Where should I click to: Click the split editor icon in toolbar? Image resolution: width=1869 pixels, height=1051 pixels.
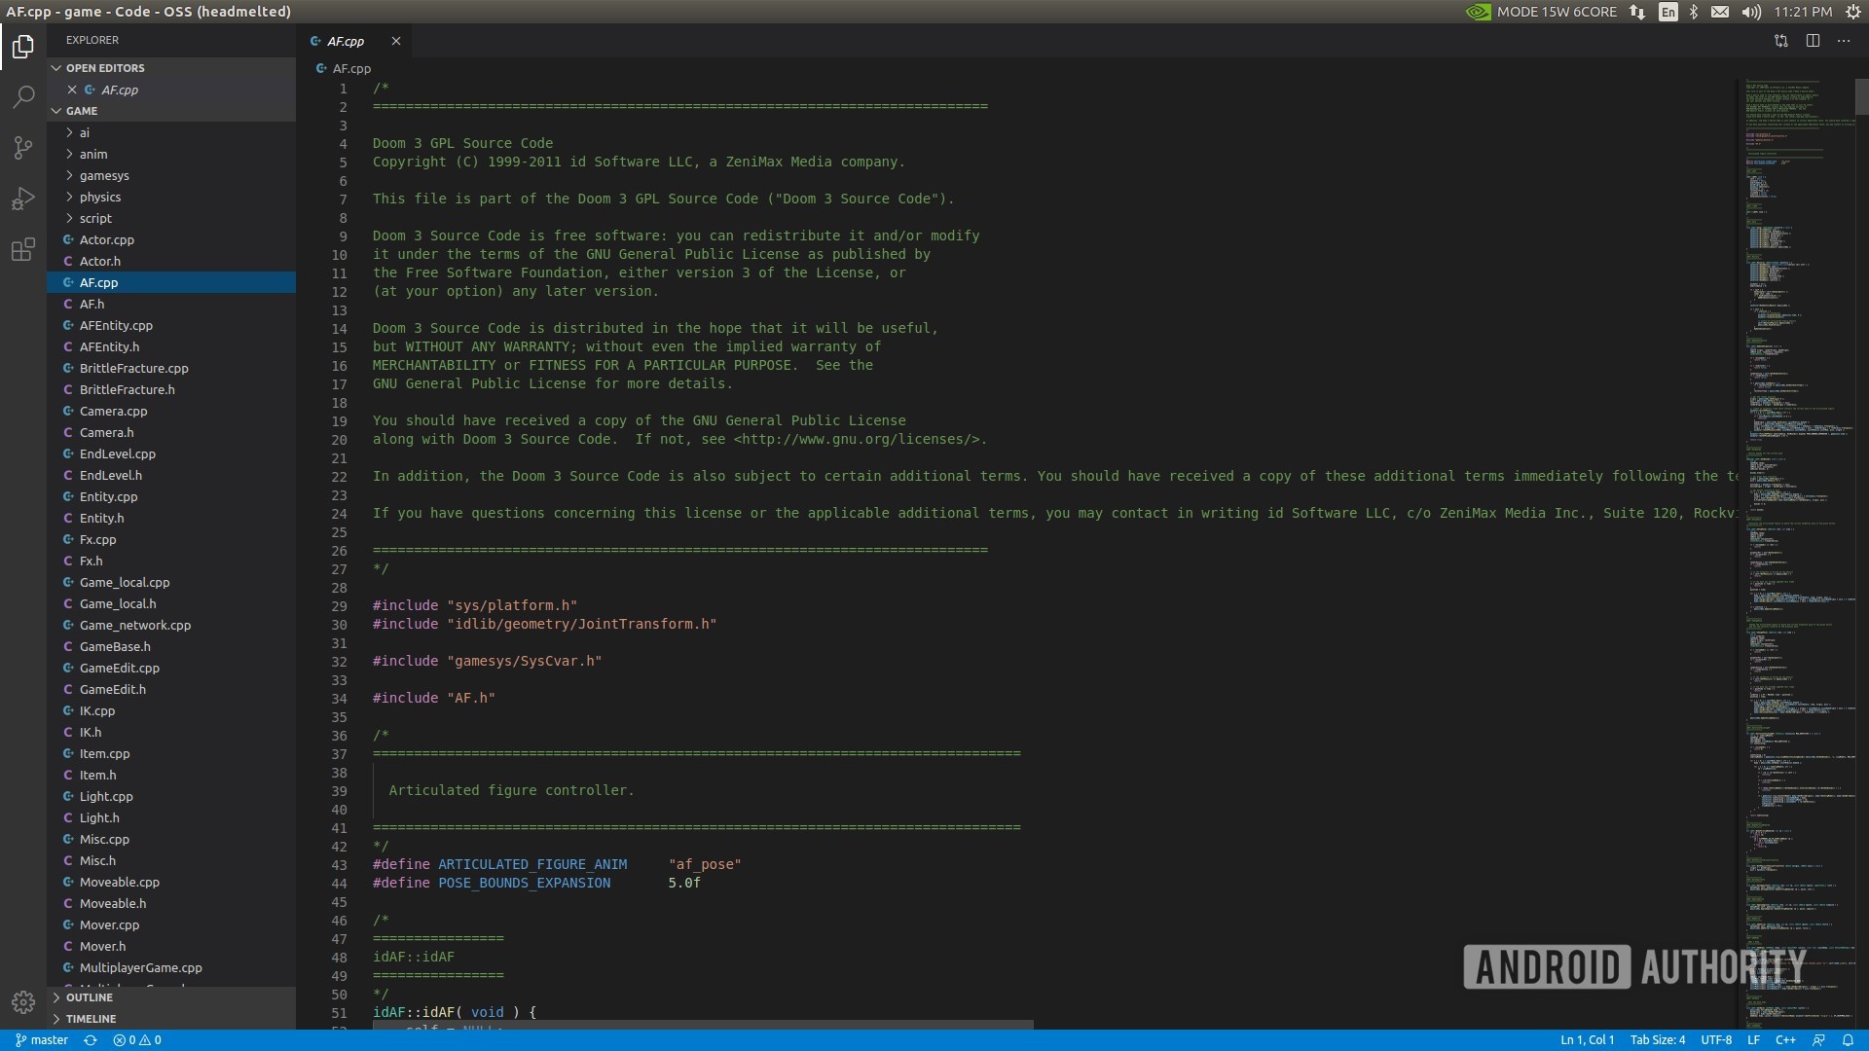tap(1812, 41)
